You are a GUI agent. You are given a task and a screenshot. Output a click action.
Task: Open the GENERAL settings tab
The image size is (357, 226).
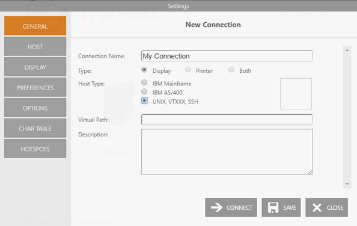click(x=35, y=26)
